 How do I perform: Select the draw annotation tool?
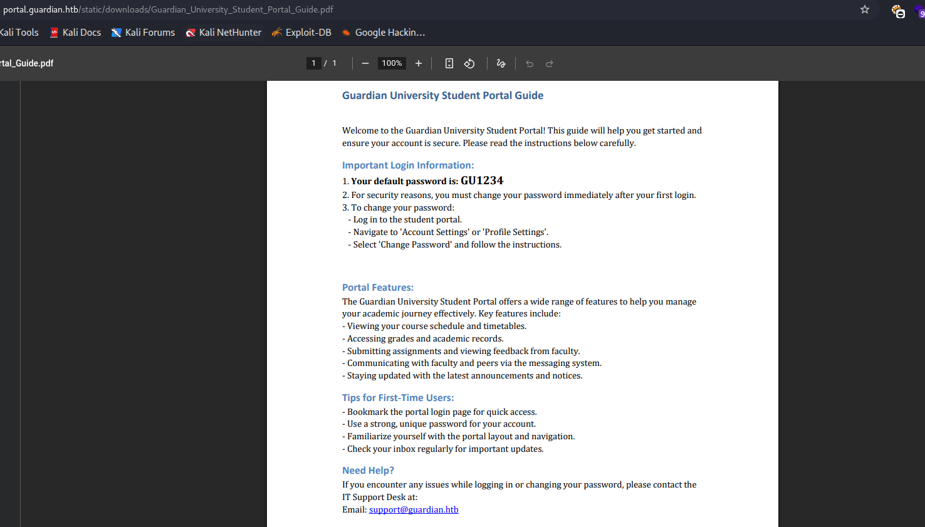[501, 63]
